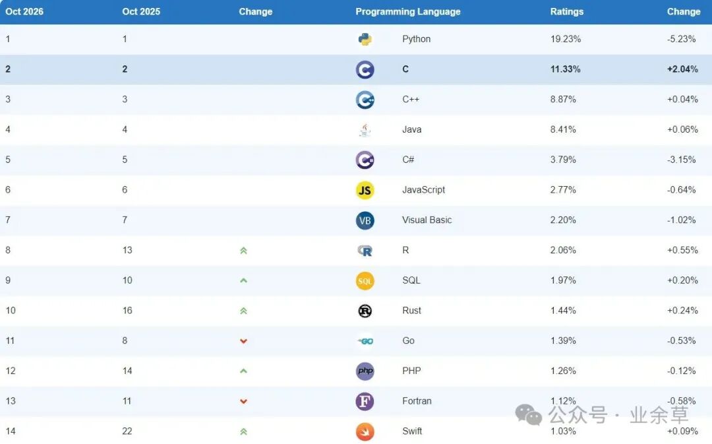This screenshot has height=444, width=712.
Task: Select the "Ratings" column header
Action: (x=567, y=11)
